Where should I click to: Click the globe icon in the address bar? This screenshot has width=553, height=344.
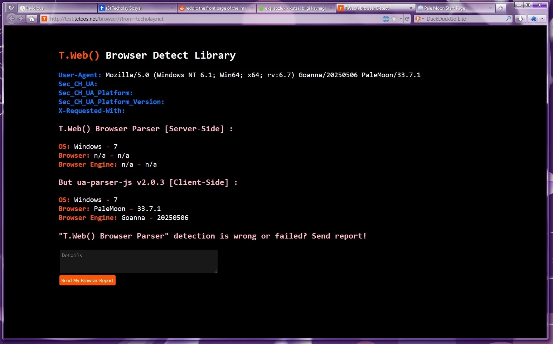pos(386,19)
